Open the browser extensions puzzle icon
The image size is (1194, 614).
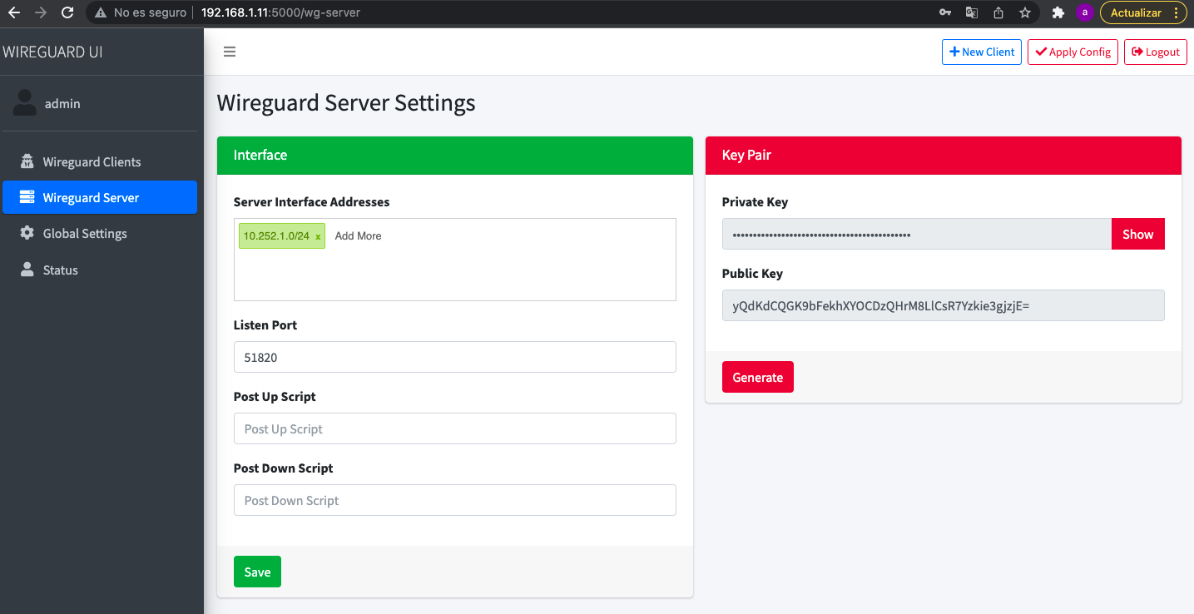(1058, 12)
